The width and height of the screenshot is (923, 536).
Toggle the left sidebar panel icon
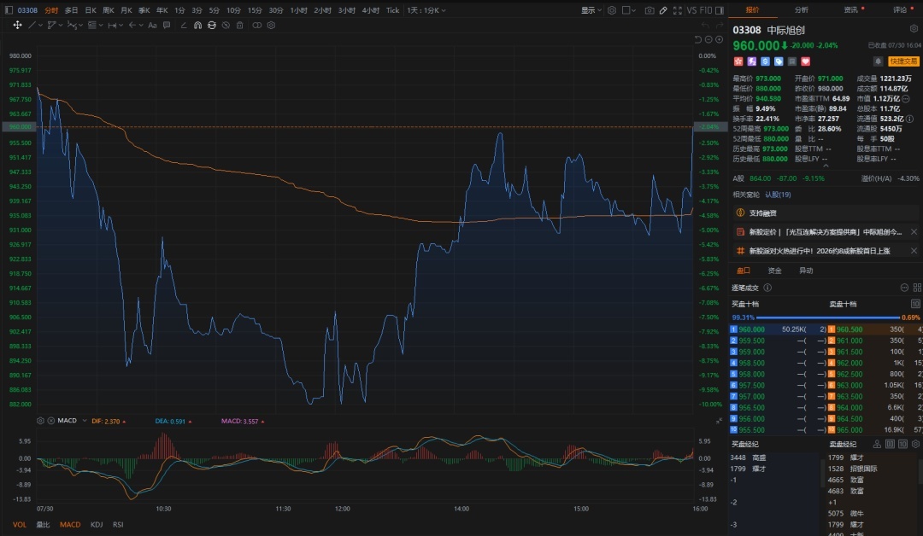(x=9, y=10)
